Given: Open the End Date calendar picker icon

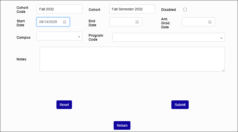Looking at the screenshot, I should point(137,22).
